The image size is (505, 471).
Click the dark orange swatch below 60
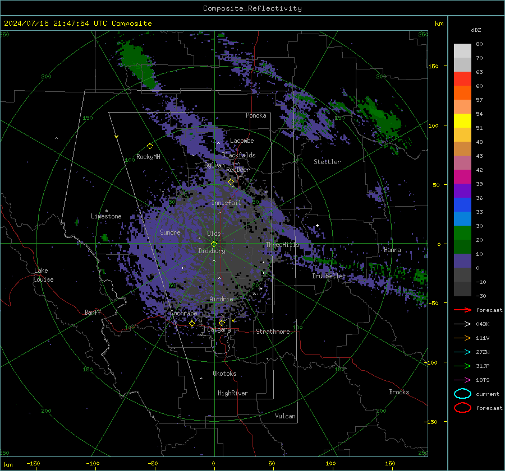(x=462, y=93)
